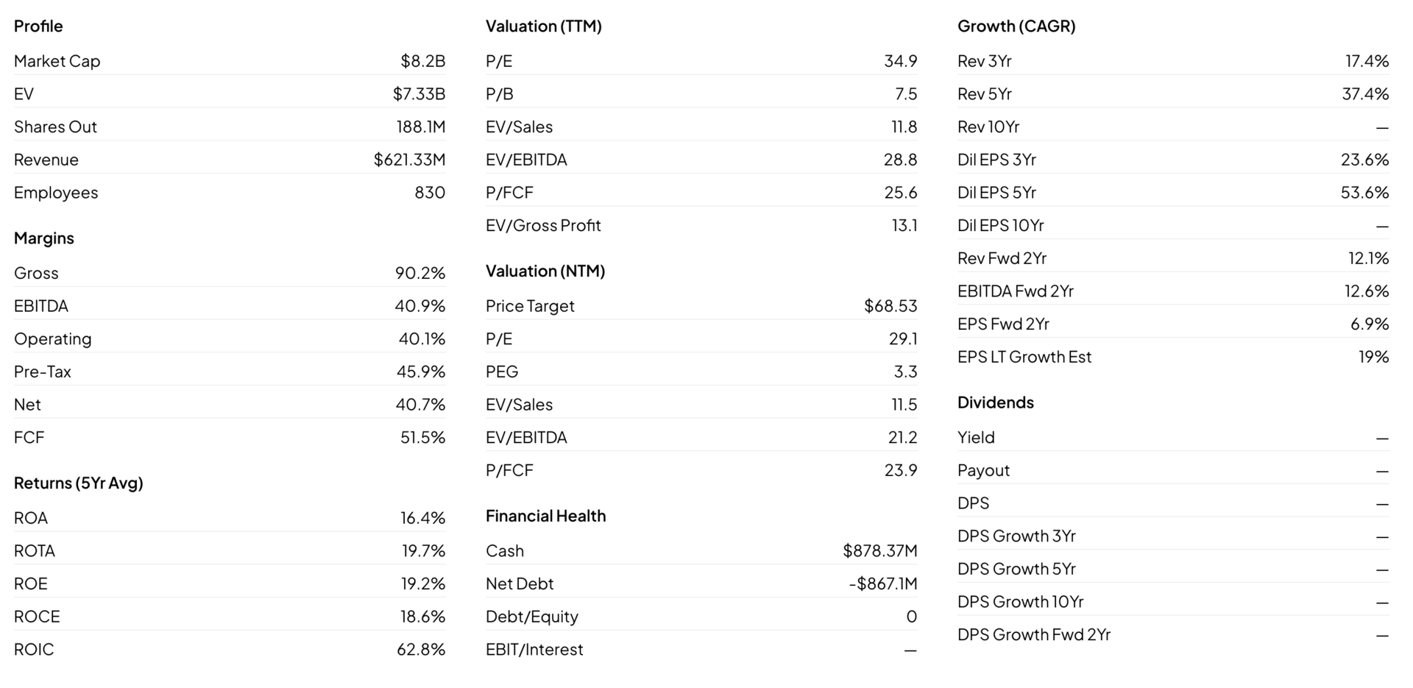Click the EV/Gross Profit row label

click(x=543, y=226)
